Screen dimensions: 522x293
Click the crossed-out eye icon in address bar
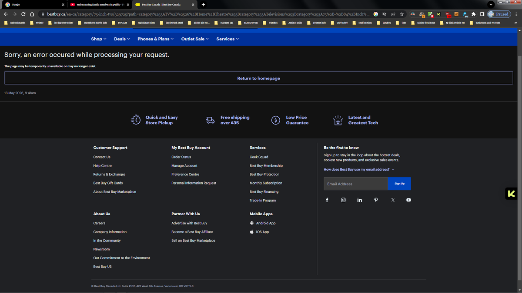pyautogui.click(x=385, y=14)
